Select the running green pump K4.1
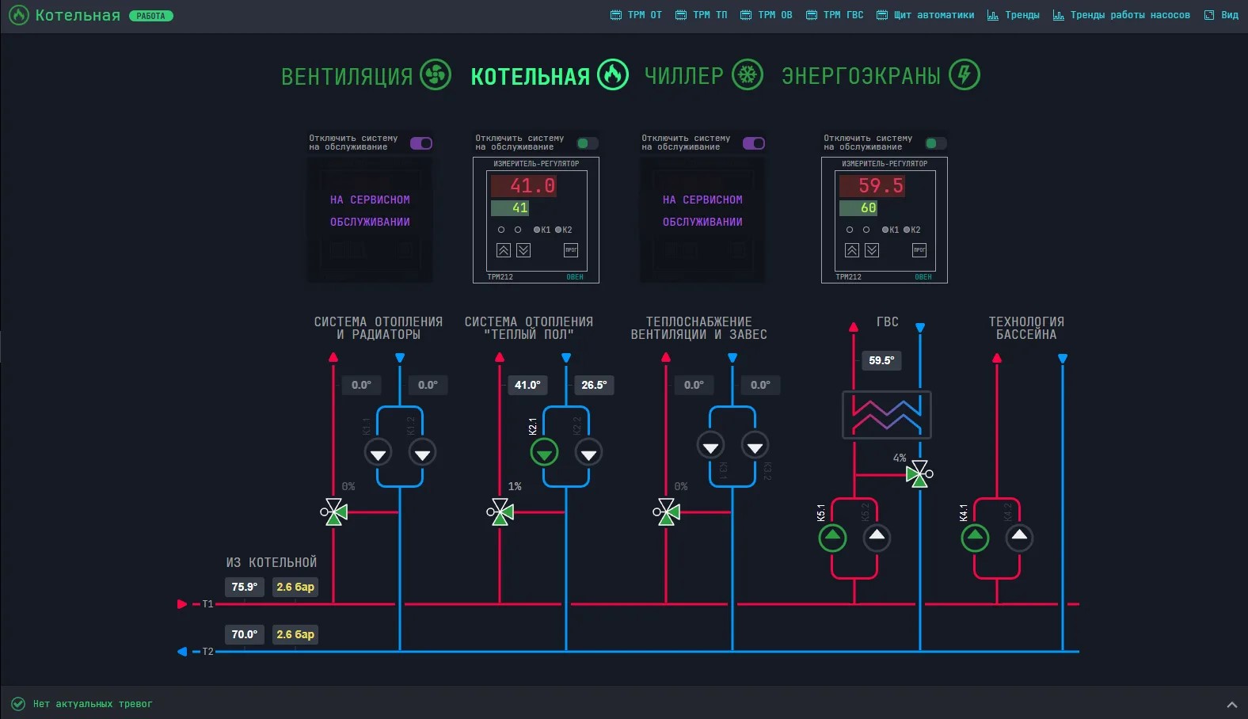The height and width of the screenshot is (719, 1248). (975, 538)
